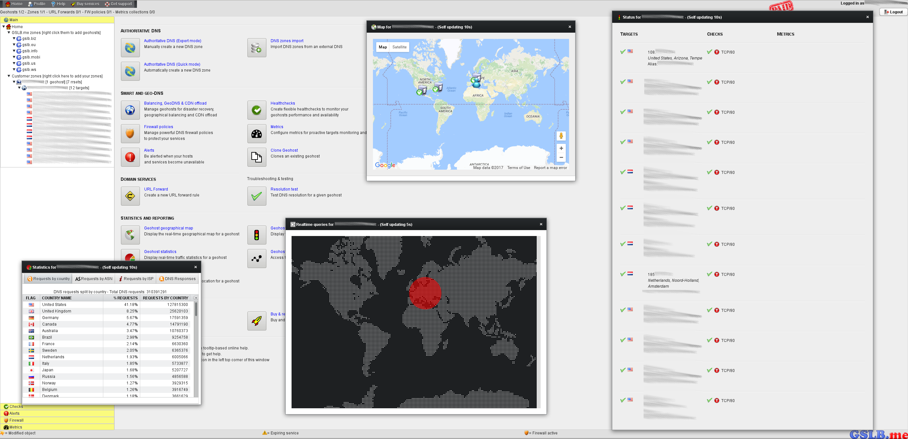Open Authoritative DNS Expert mode icon
The width and height of the screenshot is (908, 439).
(130, 48)
